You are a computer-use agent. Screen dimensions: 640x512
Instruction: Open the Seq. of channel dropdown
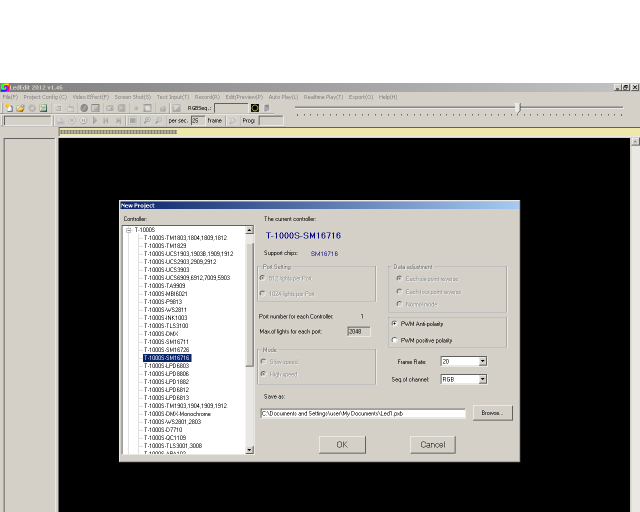(x=482, y=379)
